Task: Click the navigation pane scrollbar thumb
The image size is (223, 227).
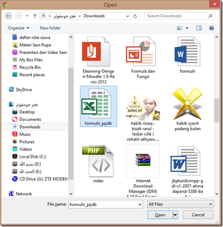Action: 71,123
